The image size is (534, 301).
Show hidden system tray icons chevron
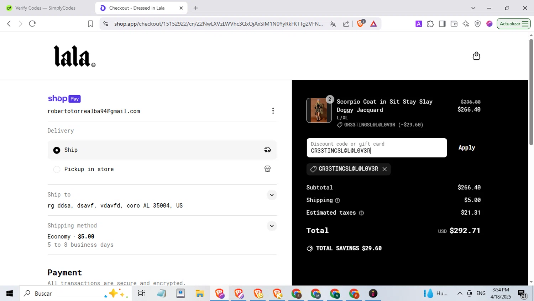pyautogui.click(x=460, y=294)
